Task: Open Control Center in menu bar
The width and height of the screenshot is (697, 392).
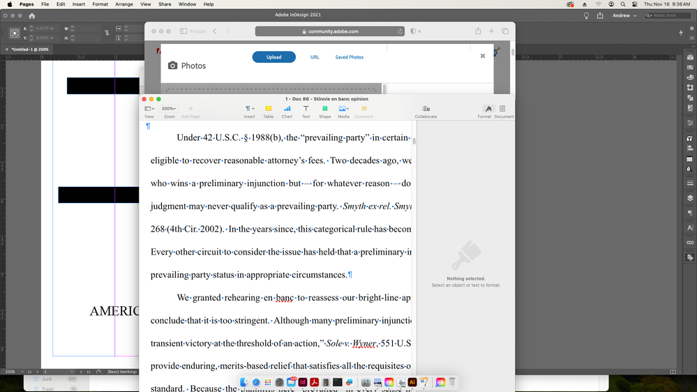Action: 635,4
